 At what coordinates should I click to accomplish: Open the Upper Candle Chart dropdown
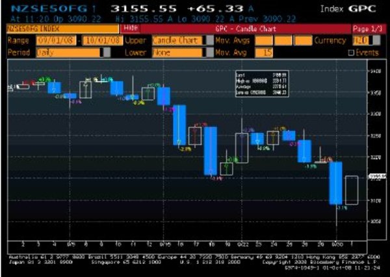(174, 40)
